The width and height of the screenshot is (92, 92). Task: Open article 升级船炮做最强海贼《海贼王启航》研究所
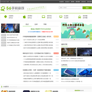(x=38, y=37)
